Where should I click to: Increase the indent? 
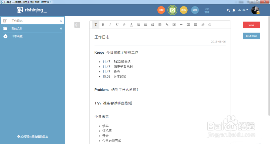(188, 25)
